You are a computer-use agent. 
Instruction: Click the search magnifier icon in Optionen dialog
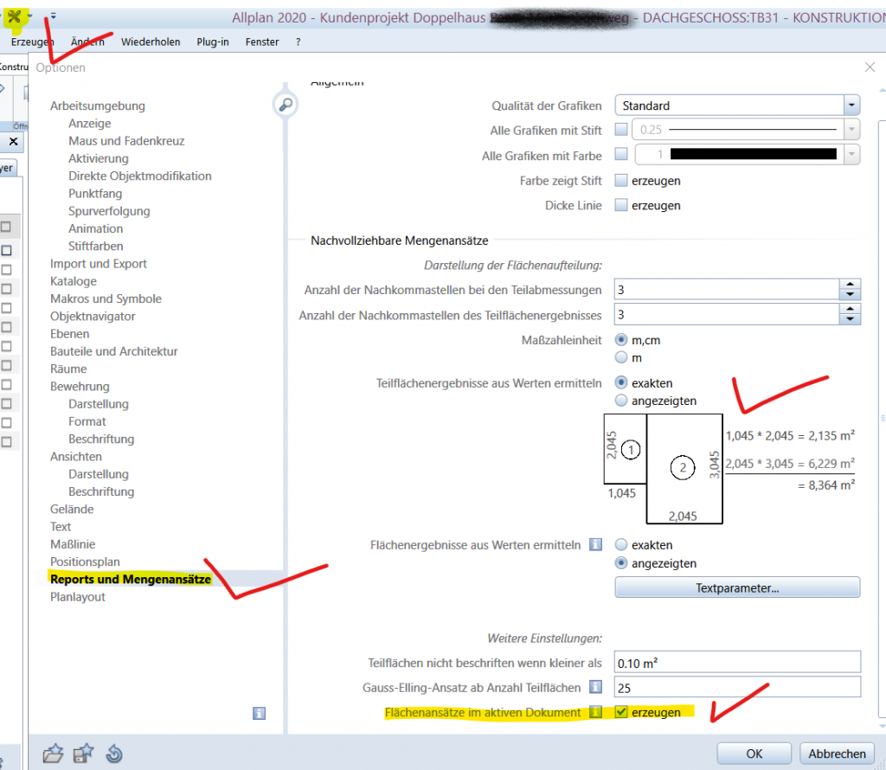pos(286,103)
